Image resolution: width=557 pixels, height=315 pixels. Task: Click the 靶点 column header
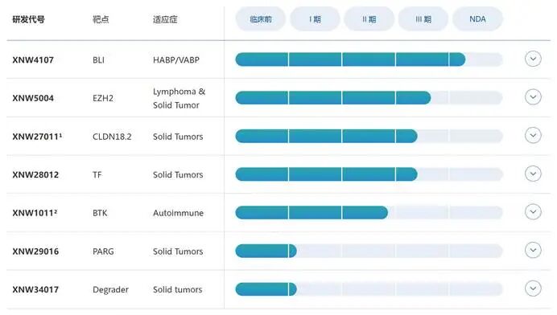pos(101,19)
